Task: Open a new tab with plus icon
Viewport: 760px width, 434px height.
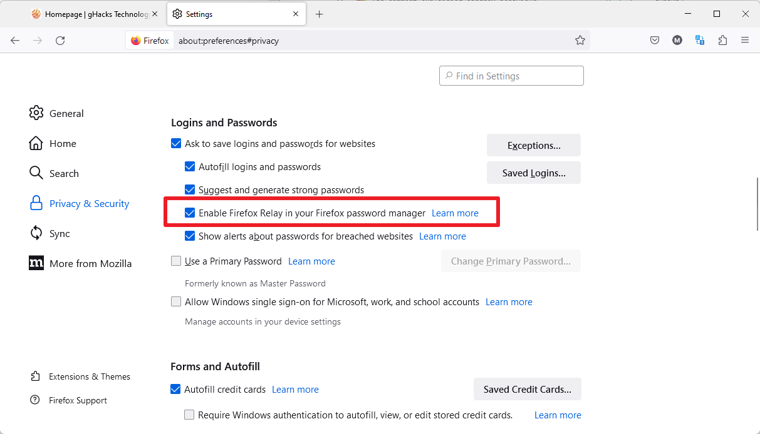Action: tap(320, 14)
